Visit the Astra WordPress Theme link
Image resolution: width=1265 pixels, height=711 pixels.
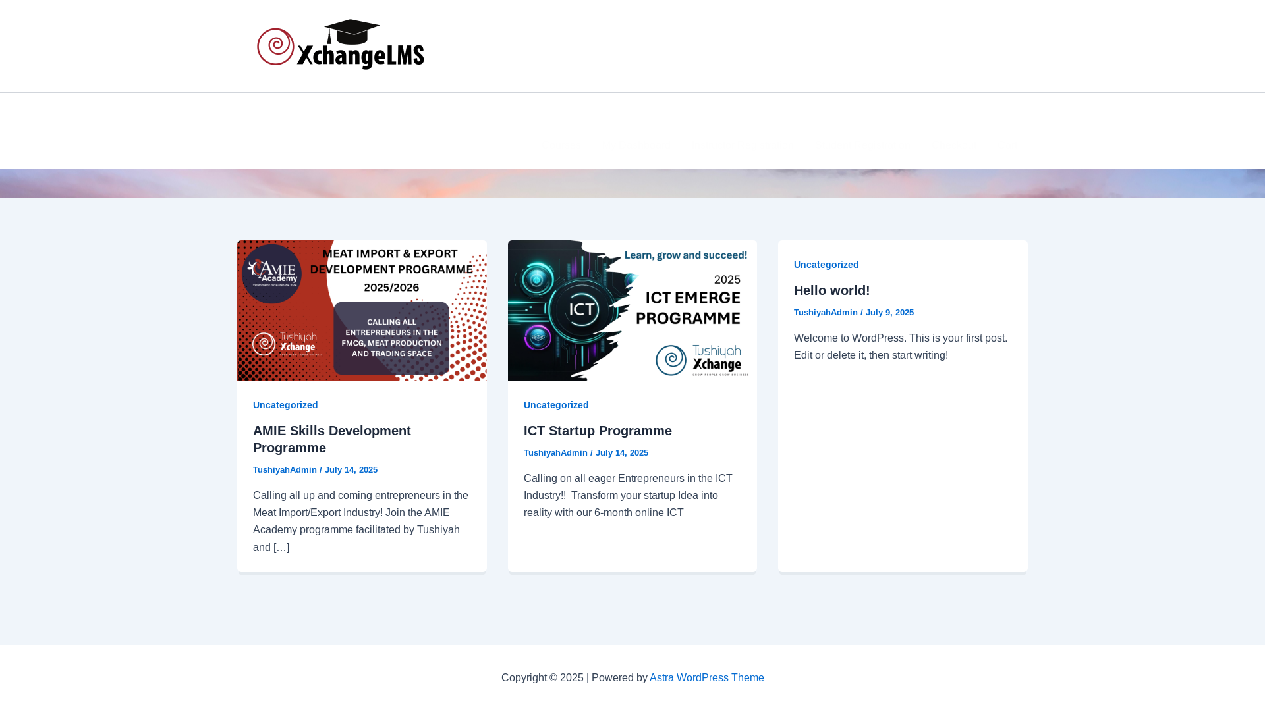(707, 678)
